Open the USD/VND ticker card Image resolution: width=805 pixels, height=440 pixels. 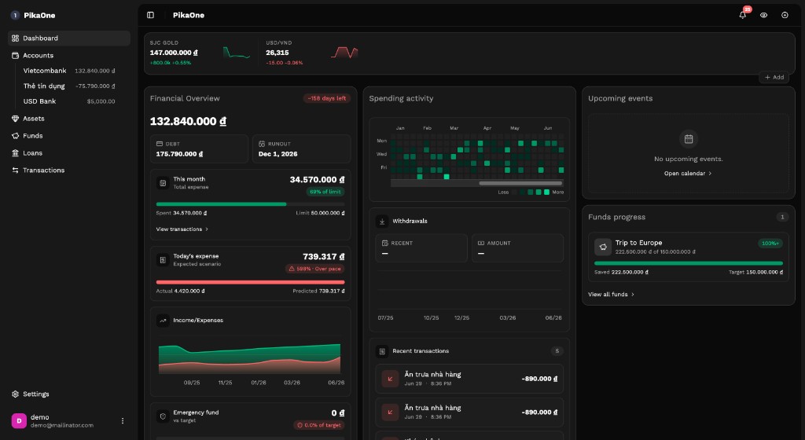click(313, 53)
